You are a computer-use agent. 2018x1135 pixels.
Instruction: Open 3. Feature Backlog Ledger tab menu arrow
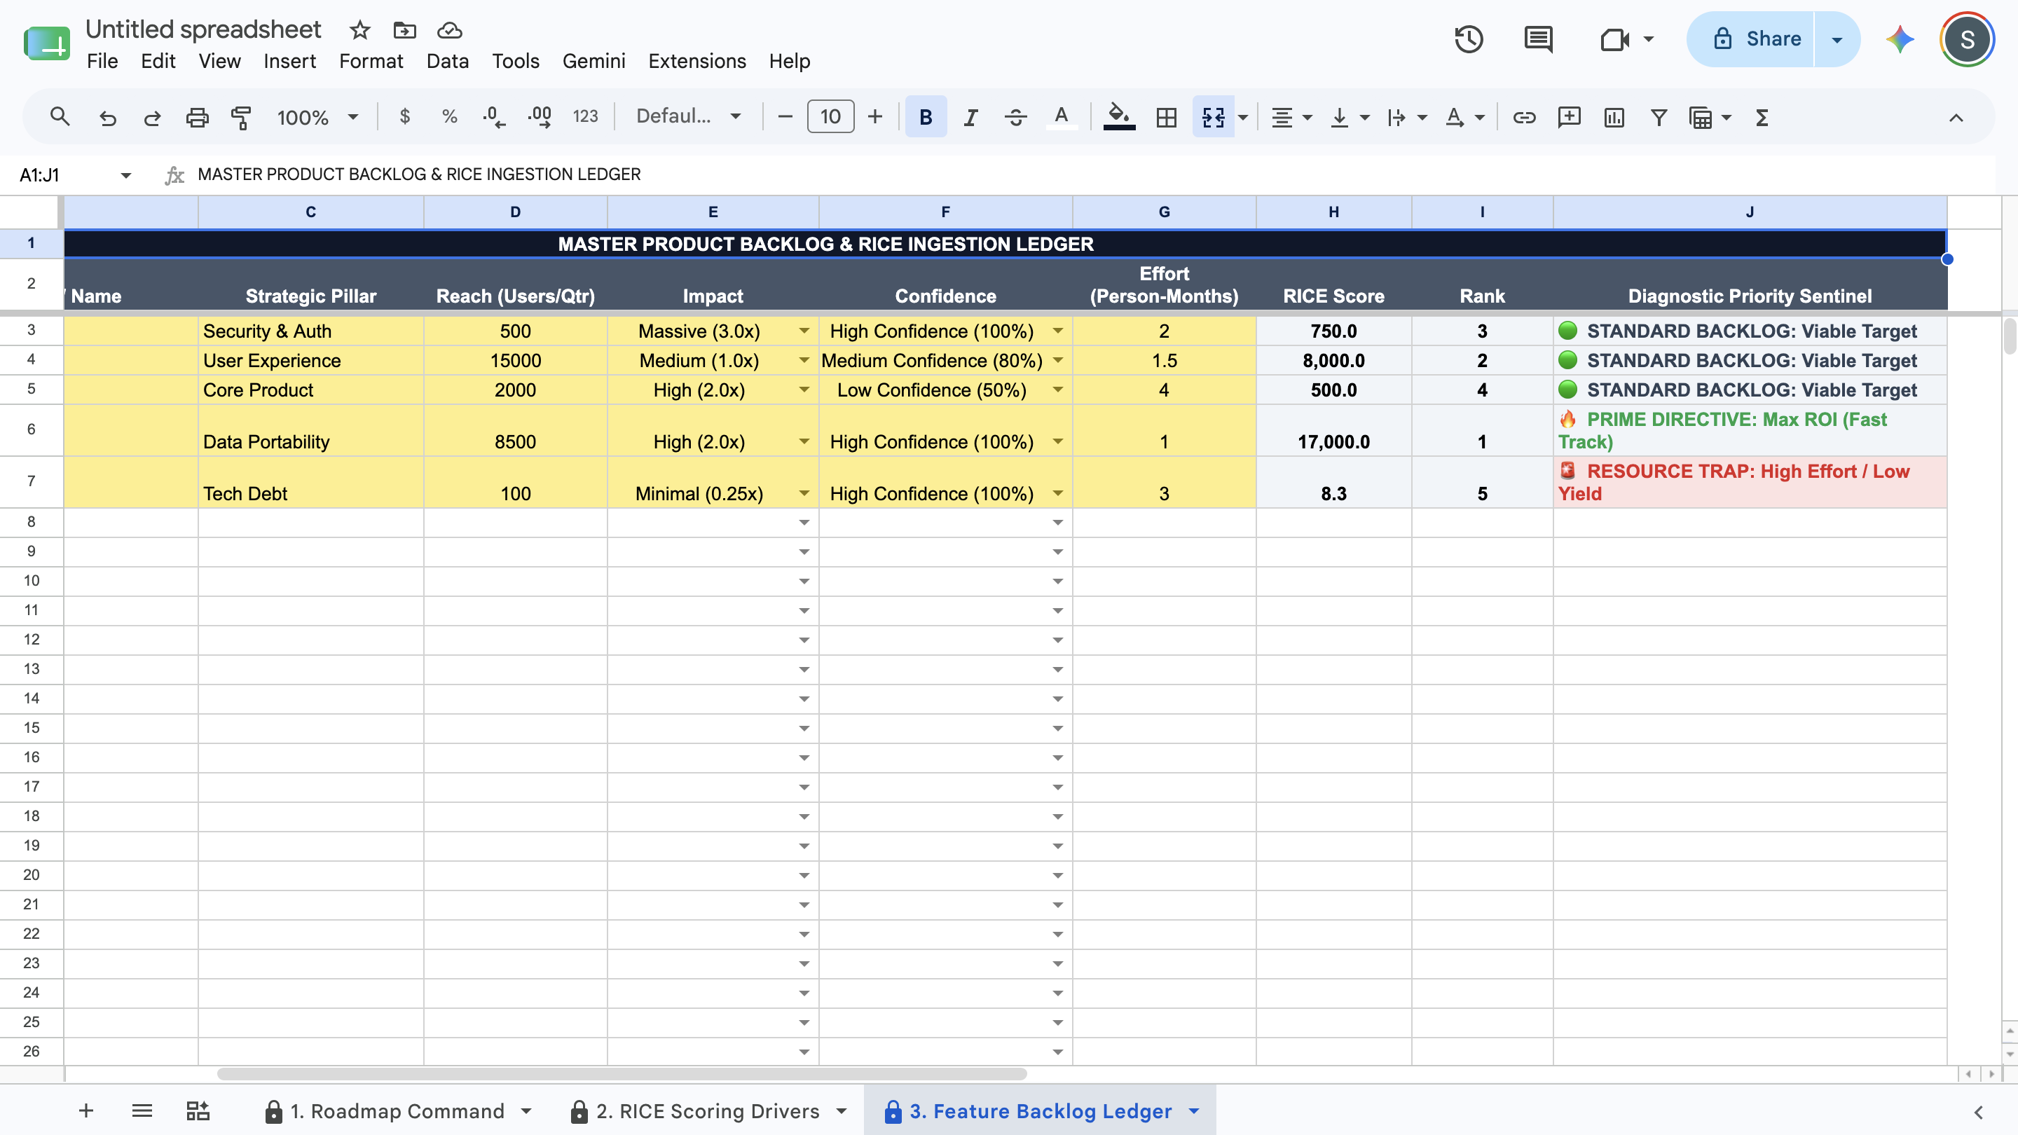pos(1194,1110)
